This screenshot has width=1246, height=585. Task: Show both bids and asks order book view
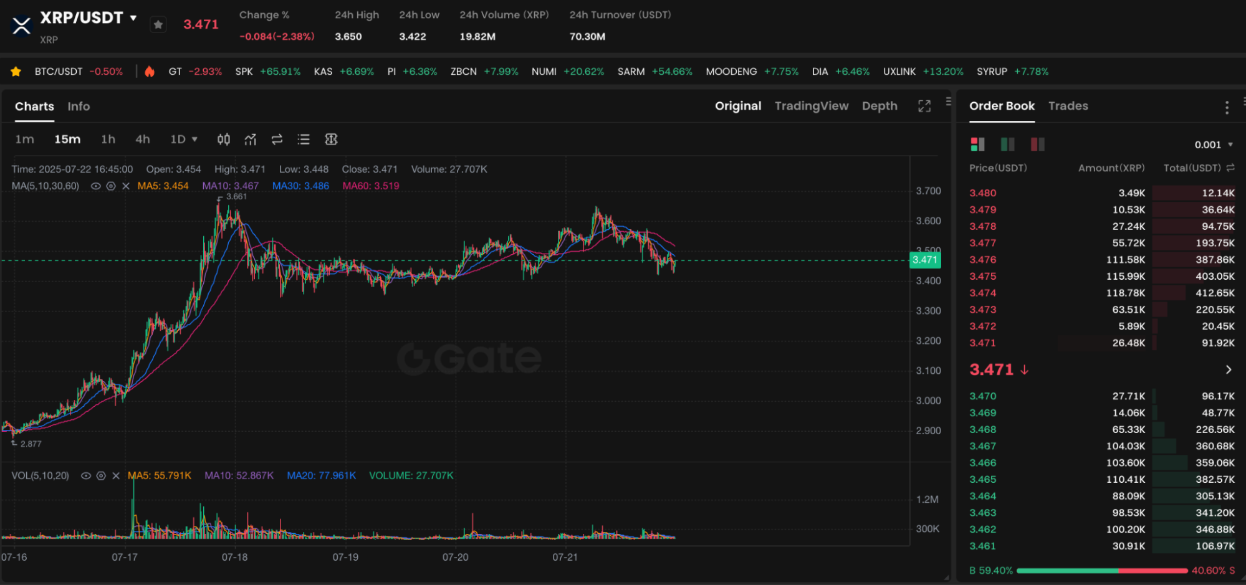point(977,145)
